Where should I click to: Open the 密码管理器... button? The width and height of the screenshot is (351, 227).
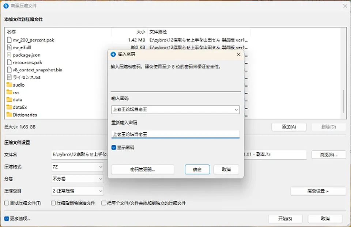coord(143,170)
